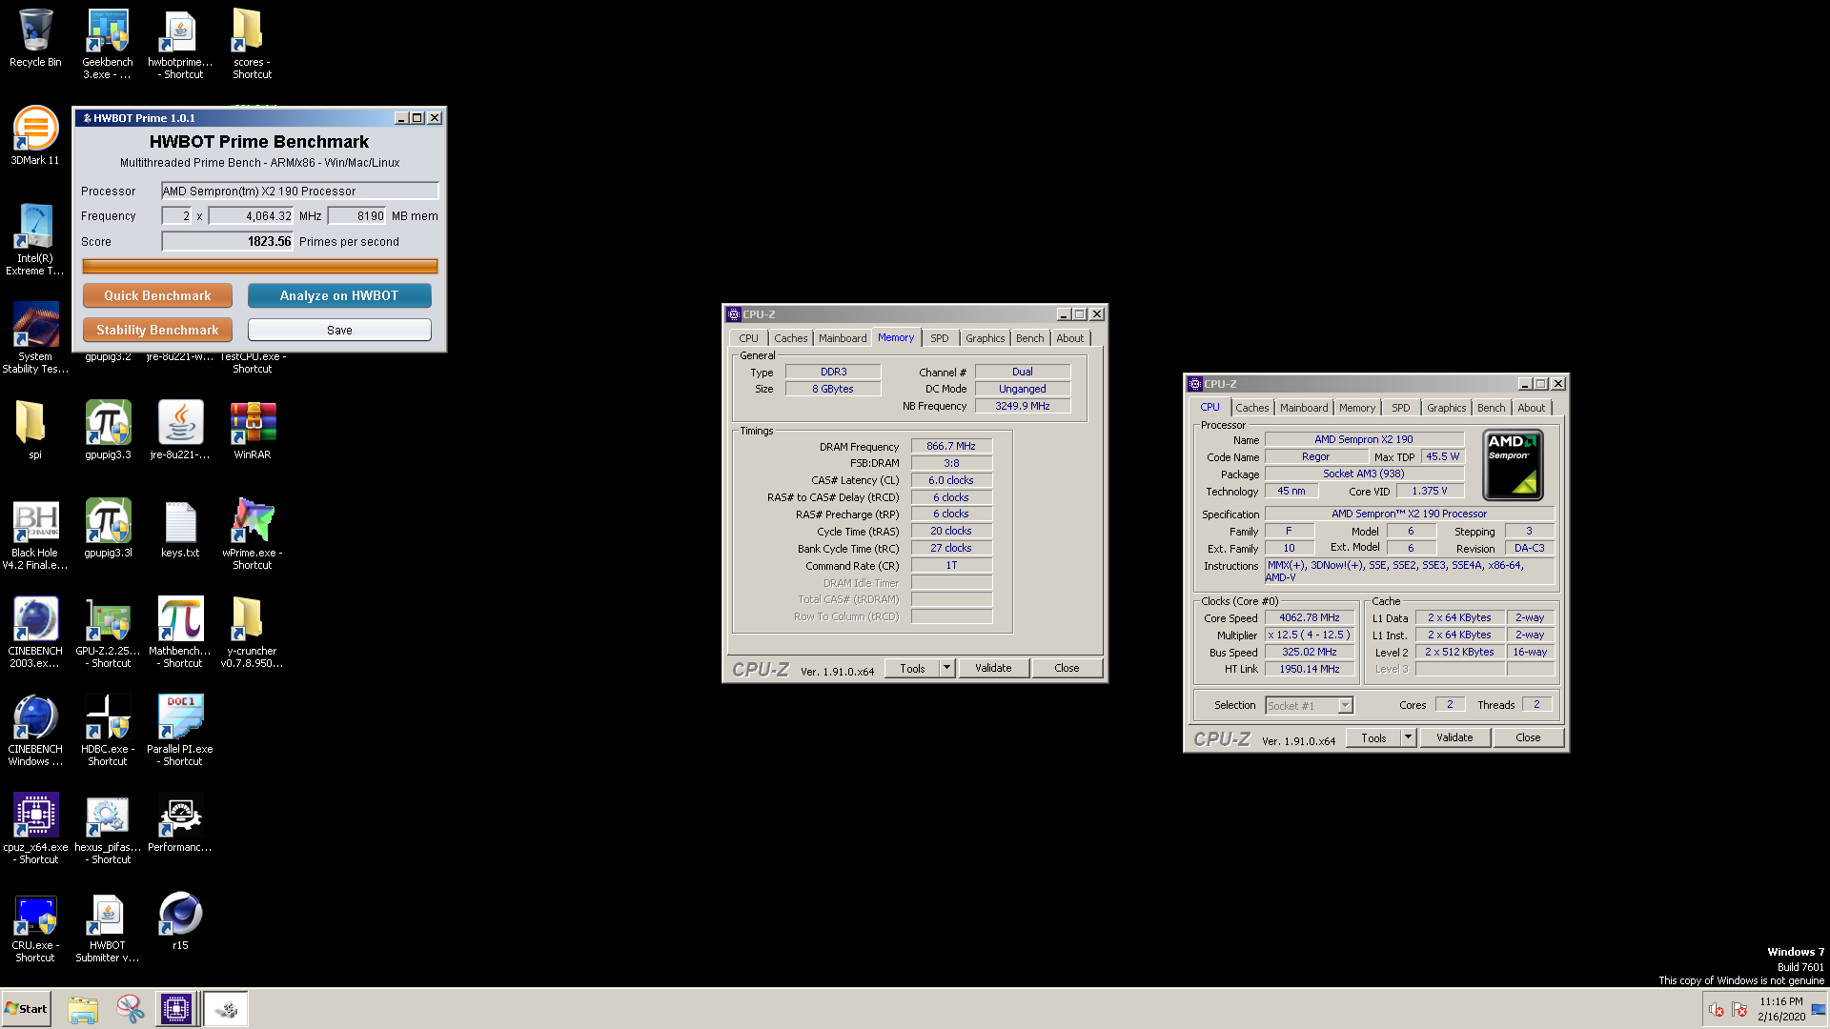Screen dimensions: 1830x1029
Task: Launch the gpupig3.3 desktop icon
Action: coord(108,430)
